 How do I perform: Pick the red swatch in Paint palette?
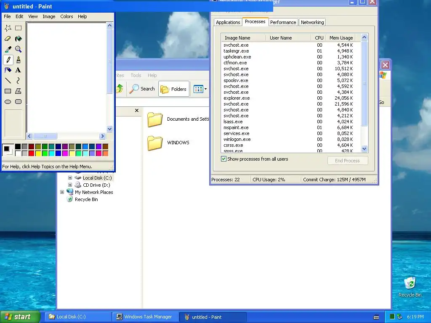click(x=31, y=153)
